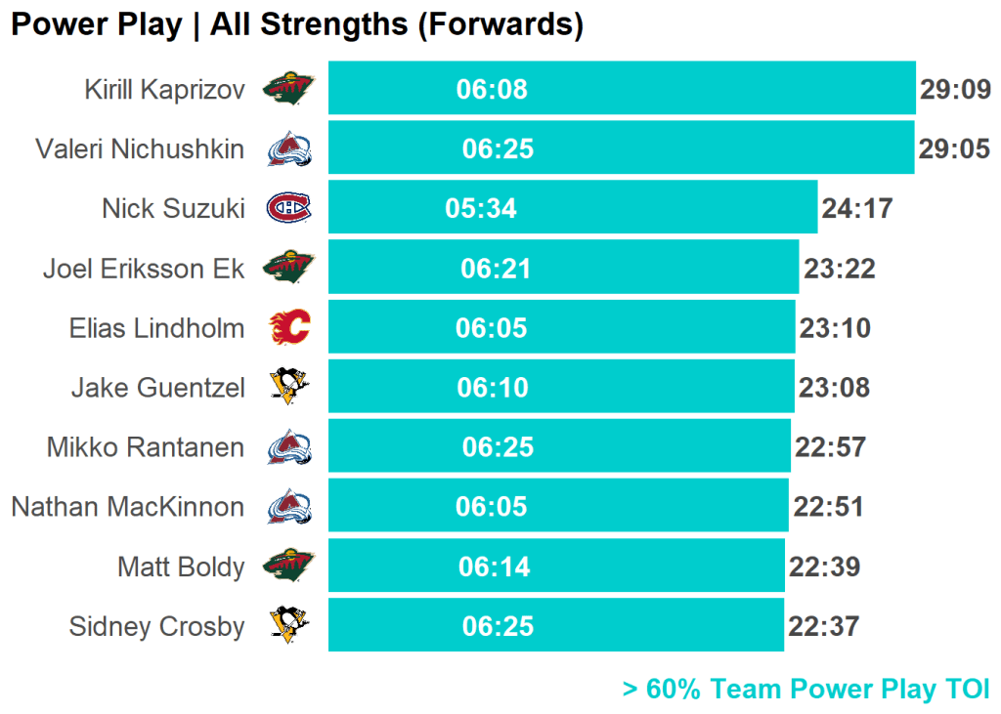1001x714 pixels.
Task: Click the Penguins logo beside Sidney Crosby
Action: 289,626
